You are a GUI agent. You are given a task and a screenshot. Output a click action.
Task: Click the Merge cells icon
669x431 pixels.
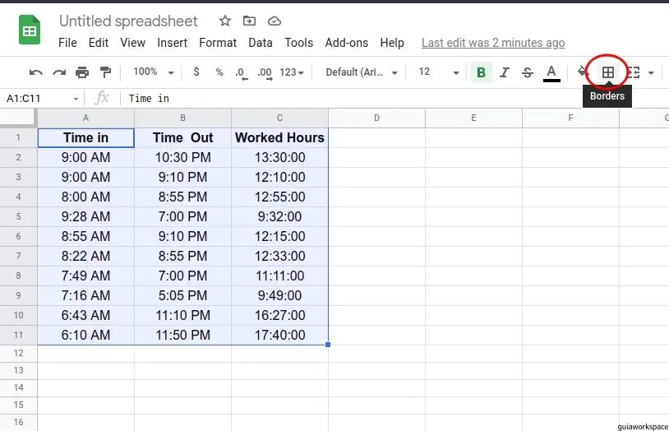[x=633, y=72]
